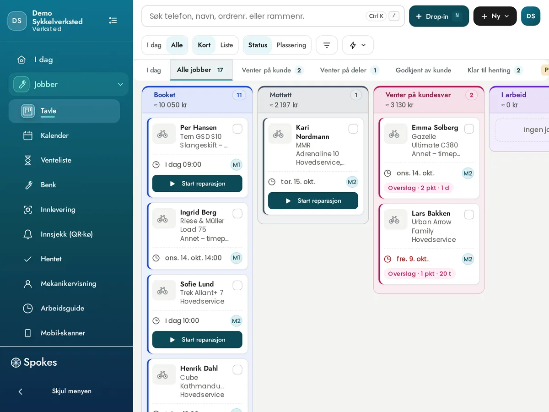This screenshot has height=412, width=549.
Task: Open Mobil-skanner phone icon
Action: point(28,333)
